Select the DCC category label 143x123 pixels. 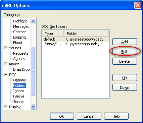click(x=13, y=75)
